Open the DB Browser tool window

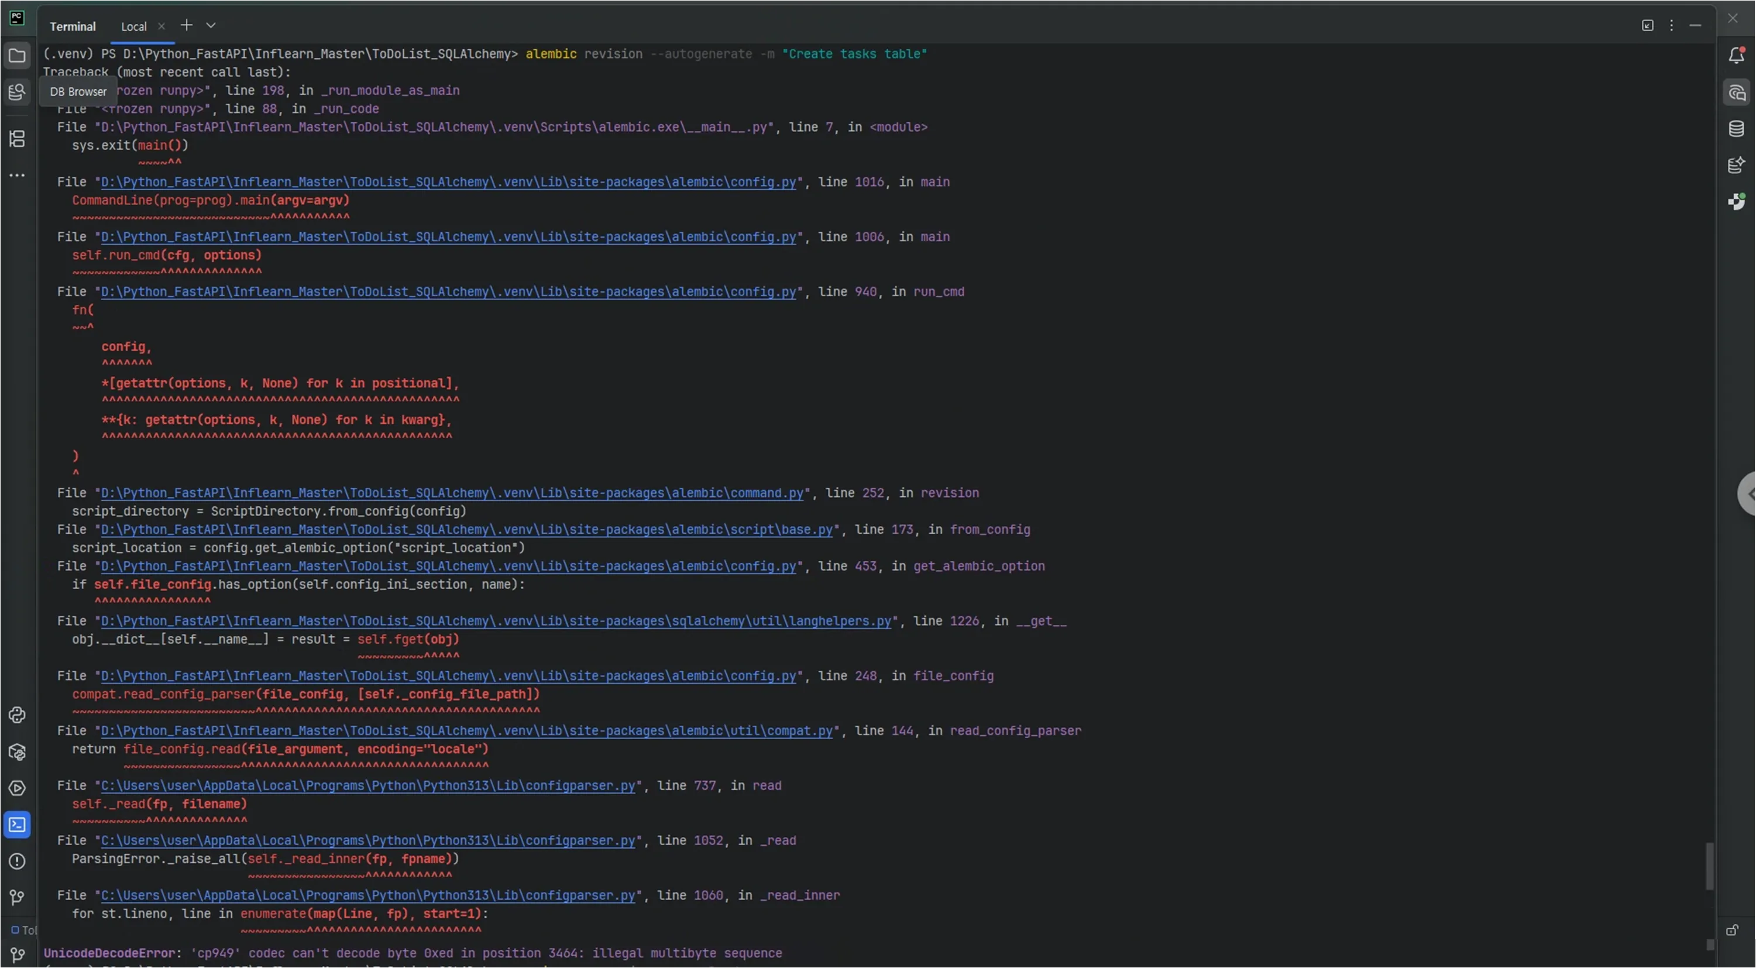coord(17,92)
